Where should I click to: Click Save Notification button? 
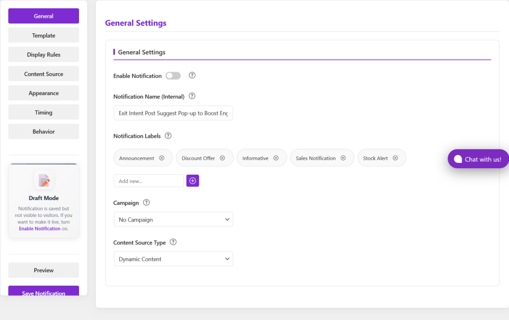tap(44, 291)
